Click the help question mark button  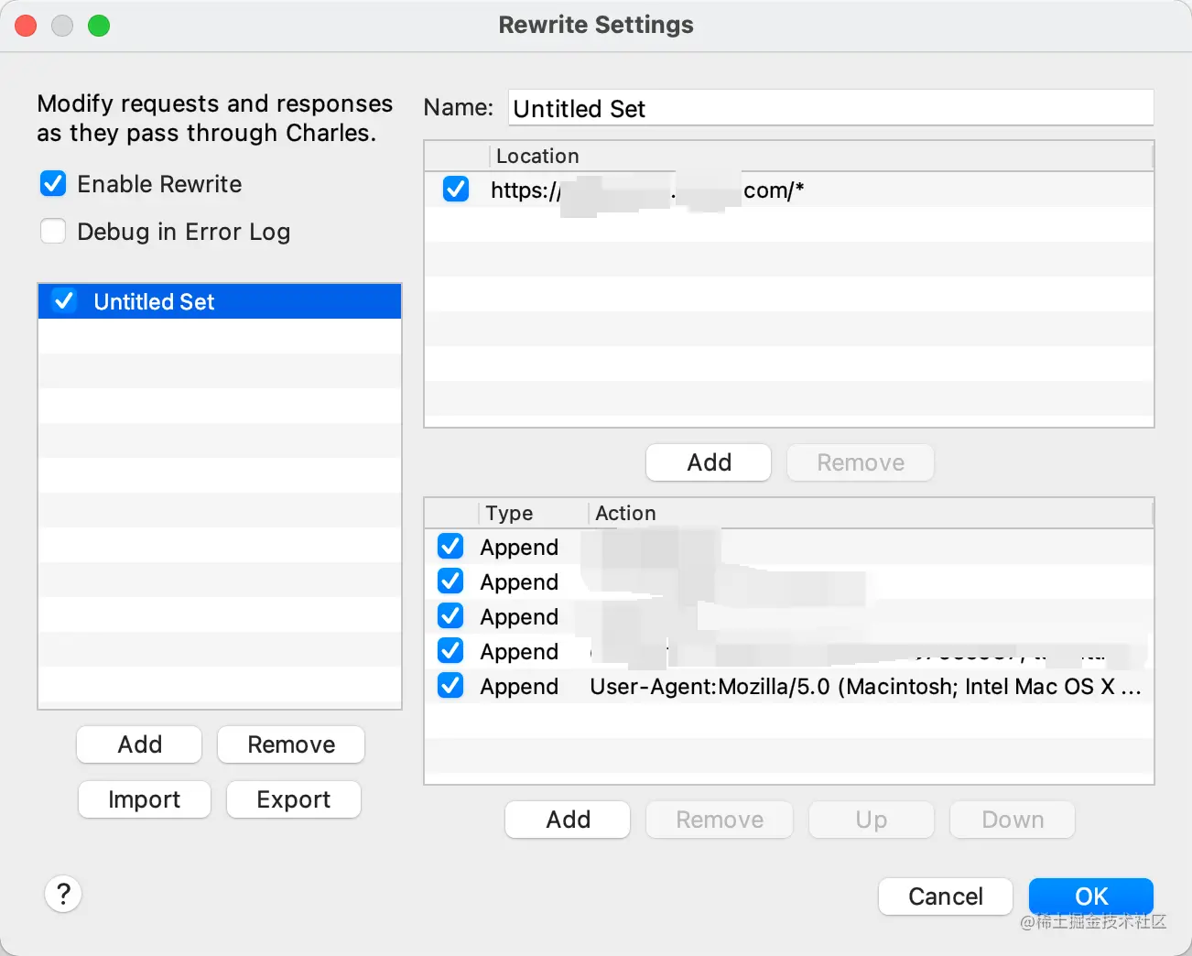tap(63, 894)
